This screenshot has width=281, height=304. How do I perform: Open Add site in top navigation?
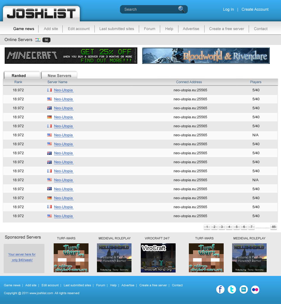(x=51, y=29)
